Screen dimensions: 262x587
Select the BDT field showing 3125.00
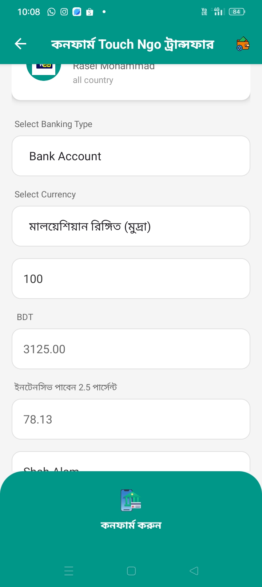click(x=131, y=349)
